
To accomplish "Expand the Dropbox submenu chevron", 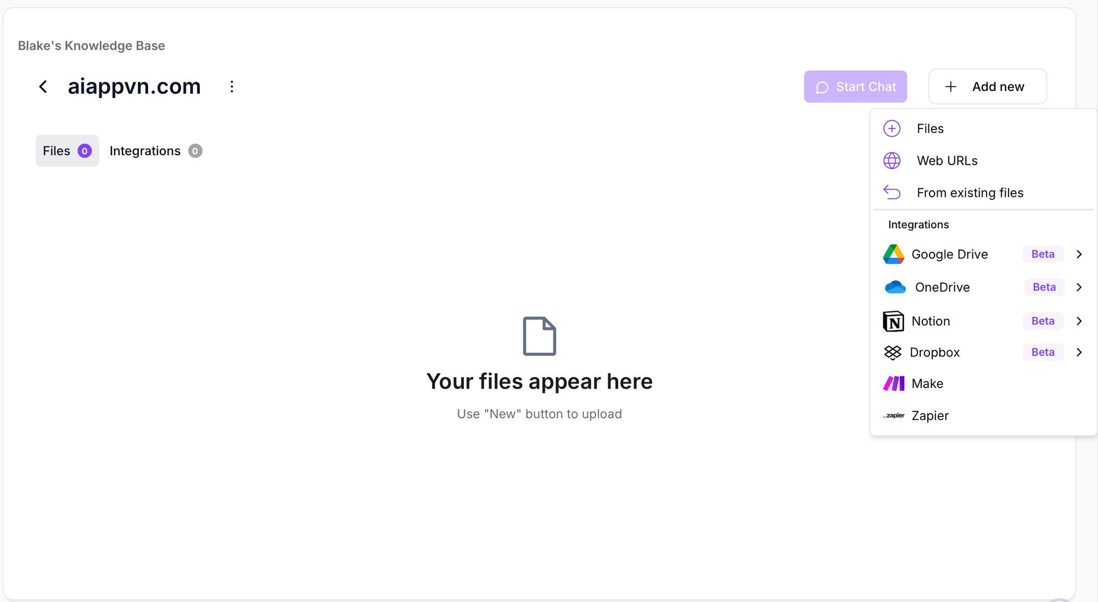I will pyautogui.click(x=1079, y=352).
